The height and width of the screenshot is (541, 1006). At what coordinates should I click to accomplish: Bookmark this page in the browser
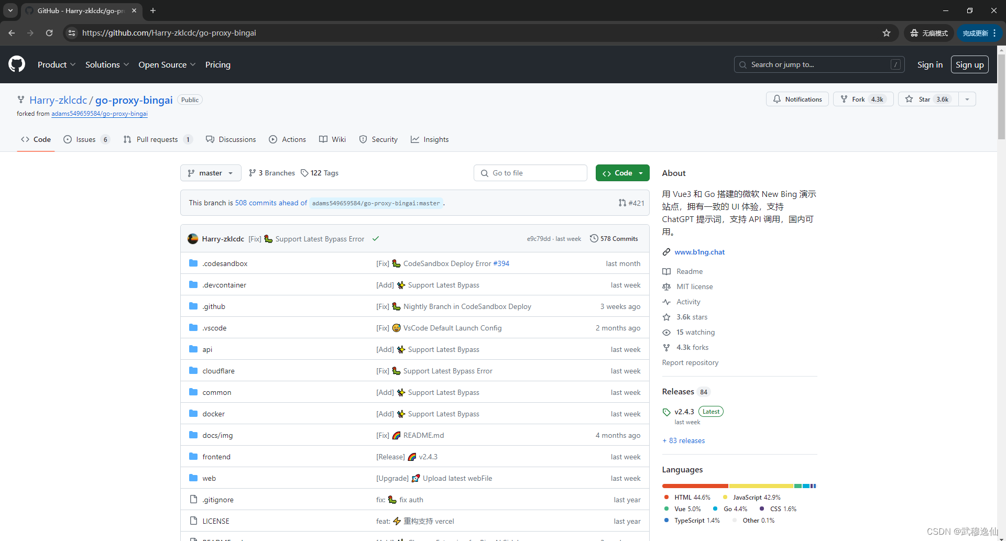(x=887, y=32)
